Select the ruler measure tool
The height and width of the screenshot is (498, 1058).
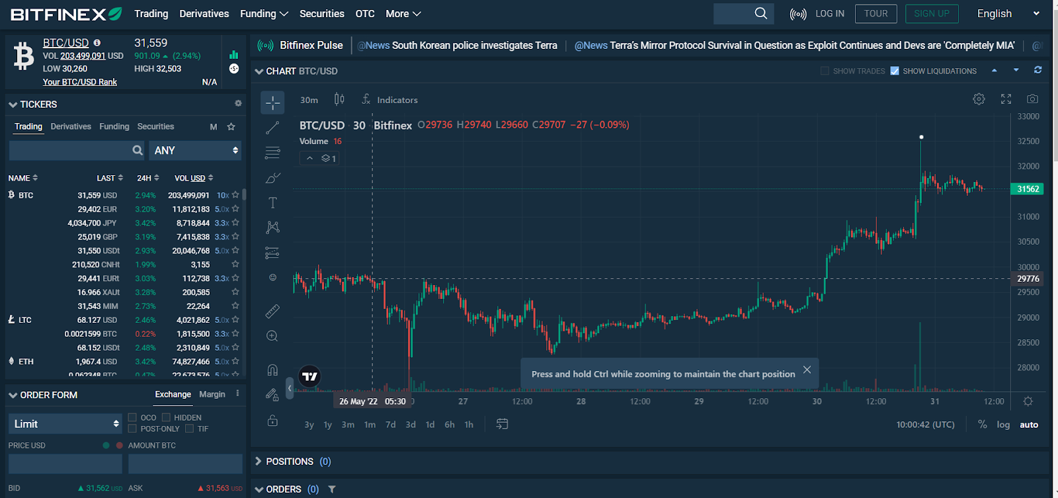(x=272, y=311)
